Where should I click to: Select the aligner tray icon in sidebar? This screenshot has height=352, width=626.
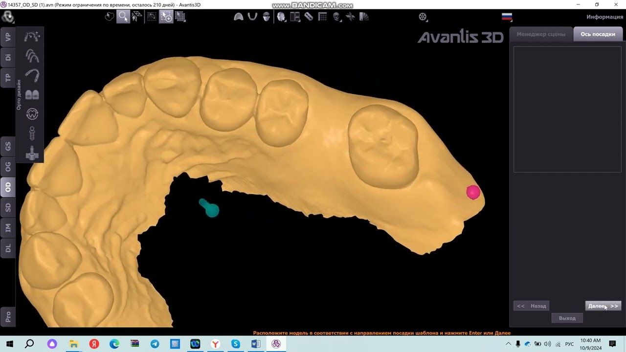32,75
